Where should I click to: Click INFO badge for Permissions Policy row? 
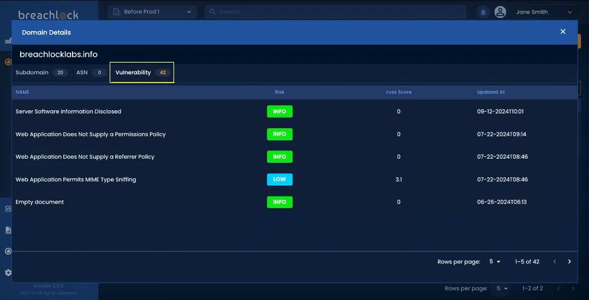[x=279, y=134]
